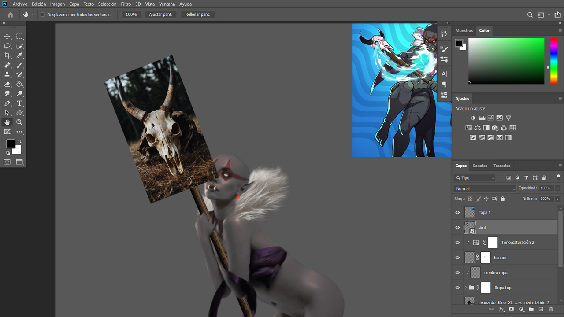Toggle lock all for layer
The height and width of the screenshot is (317, 564).
(x=502, y=199)
